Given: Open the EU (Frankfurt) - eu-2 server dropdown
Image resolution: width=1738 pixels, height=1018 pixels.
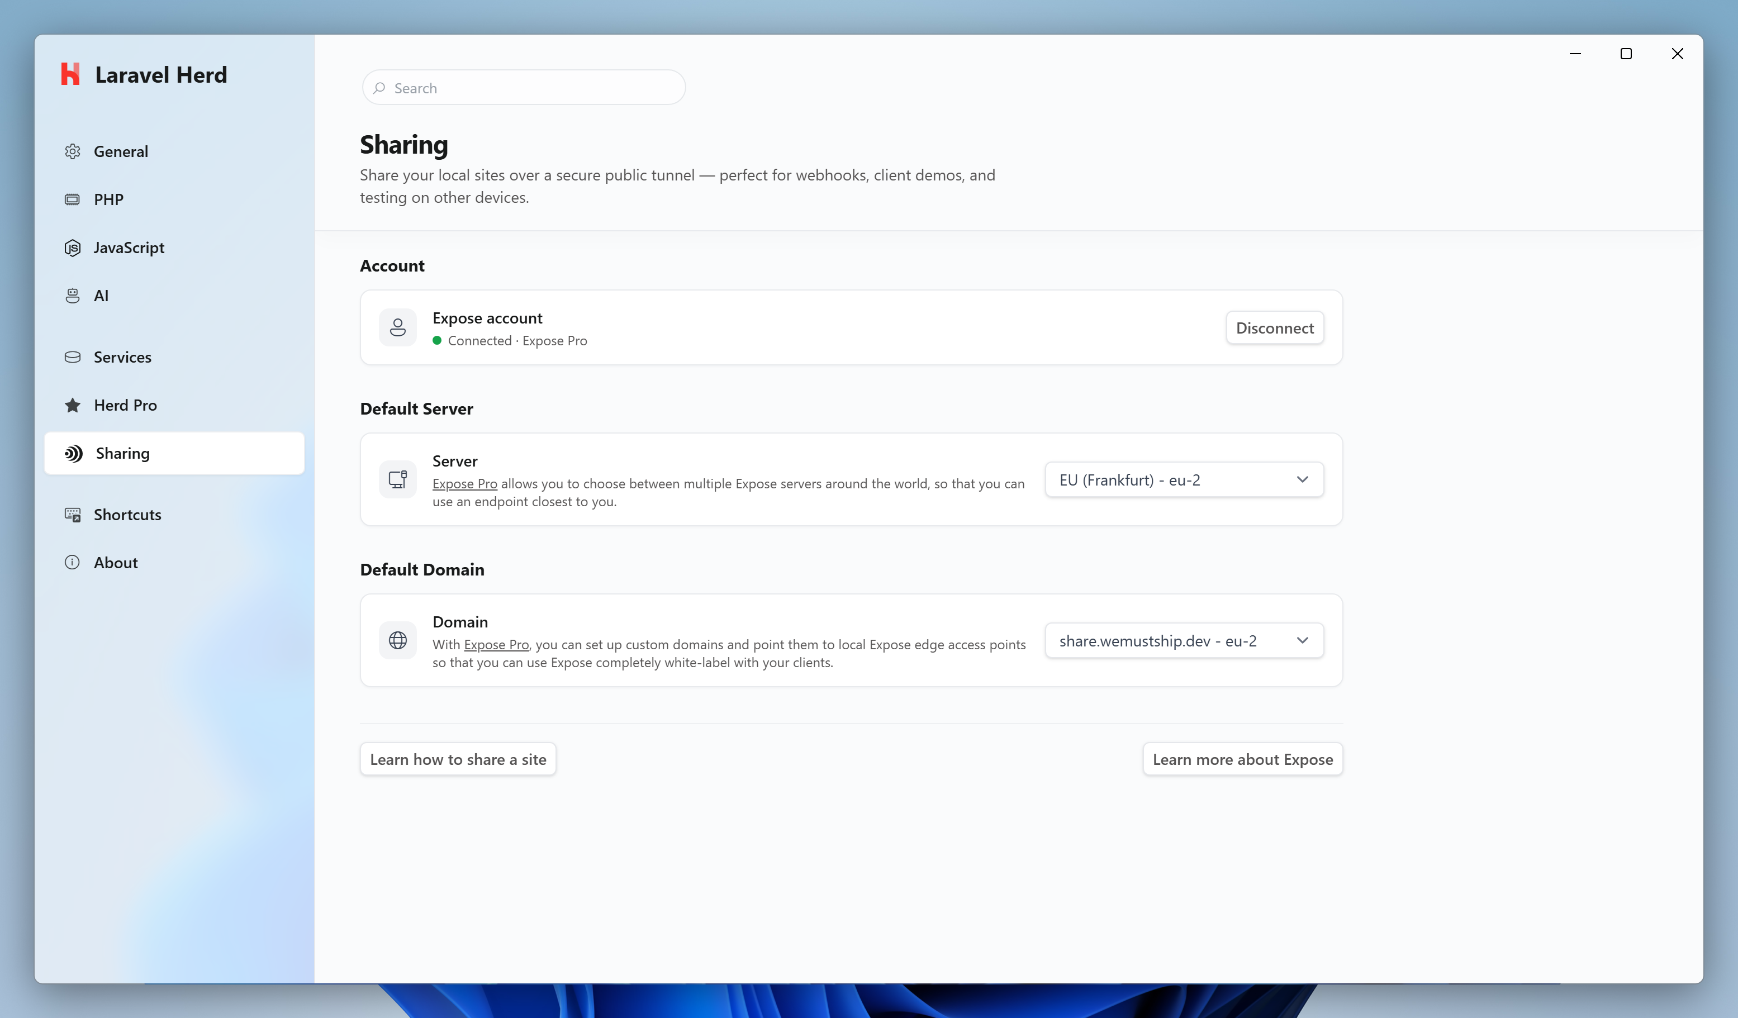Looking at the screenshot, I should (1184, 479).
